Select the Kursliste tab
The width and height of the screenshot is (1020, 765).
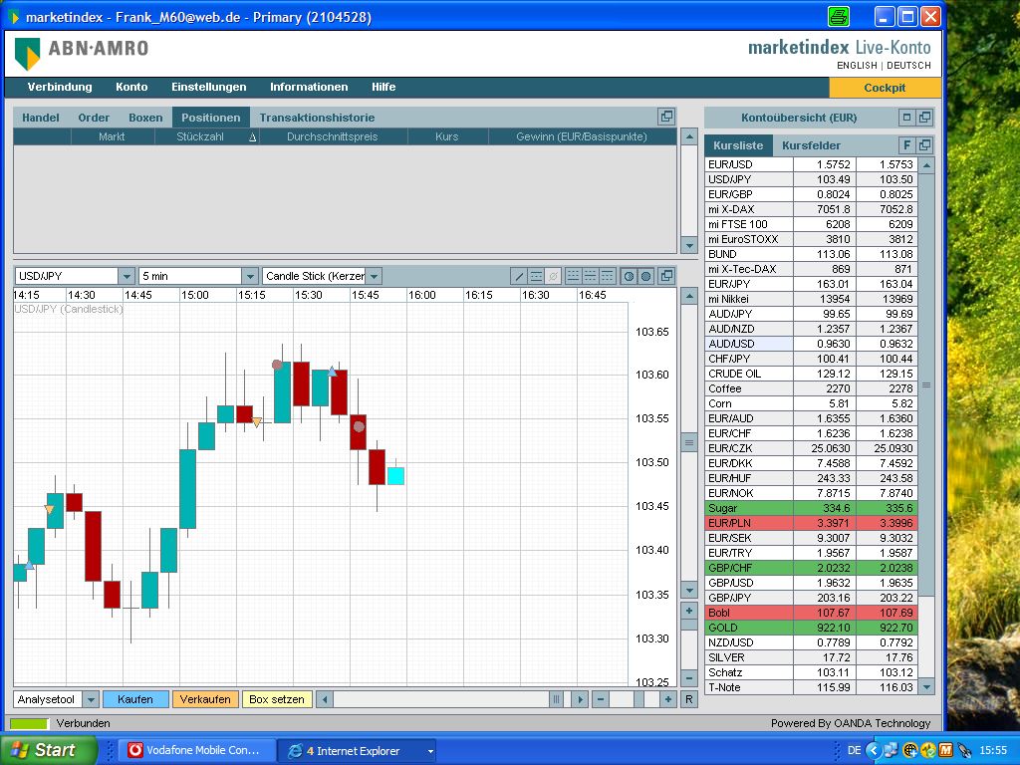[x=738, y=145]
